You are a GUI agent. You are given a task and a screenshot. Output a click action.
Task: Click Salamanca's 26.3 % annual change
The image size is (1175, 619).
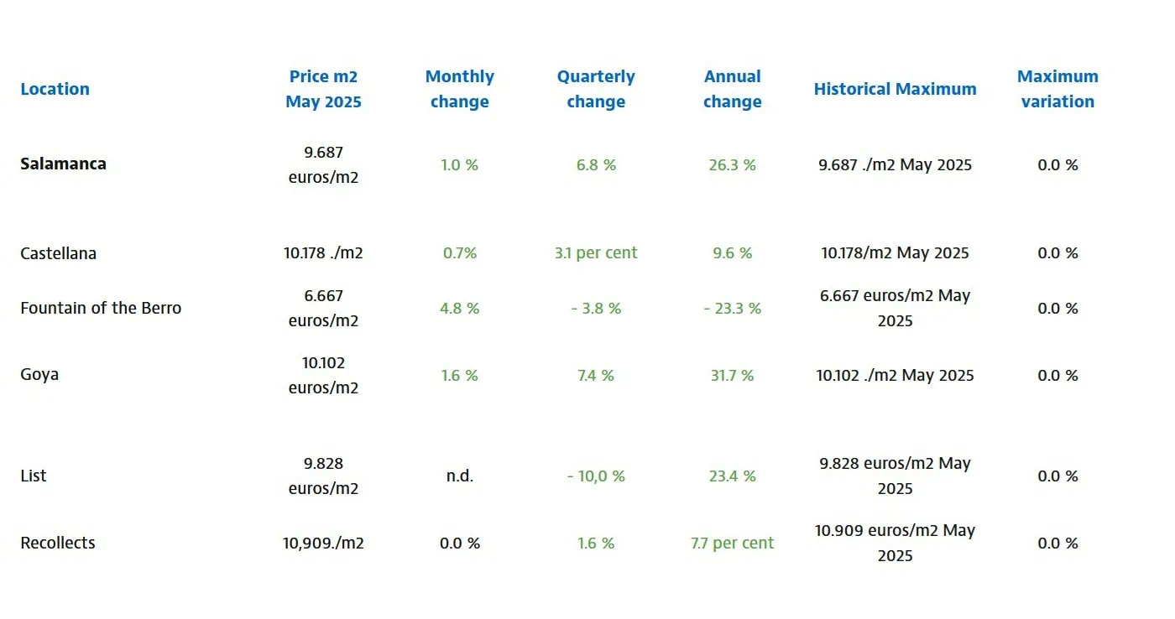click(732, 165)
